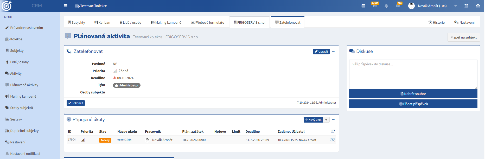Expand user menu next to Novák Arnošt
The width and height of the screenshot is (485, 159).
(x=455, y=6)
